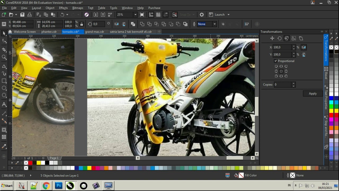Image resolution: width=339 pixels, height=191 pixels.
Task: Select Size tab in Transformations docker
Action: (294, 38)
